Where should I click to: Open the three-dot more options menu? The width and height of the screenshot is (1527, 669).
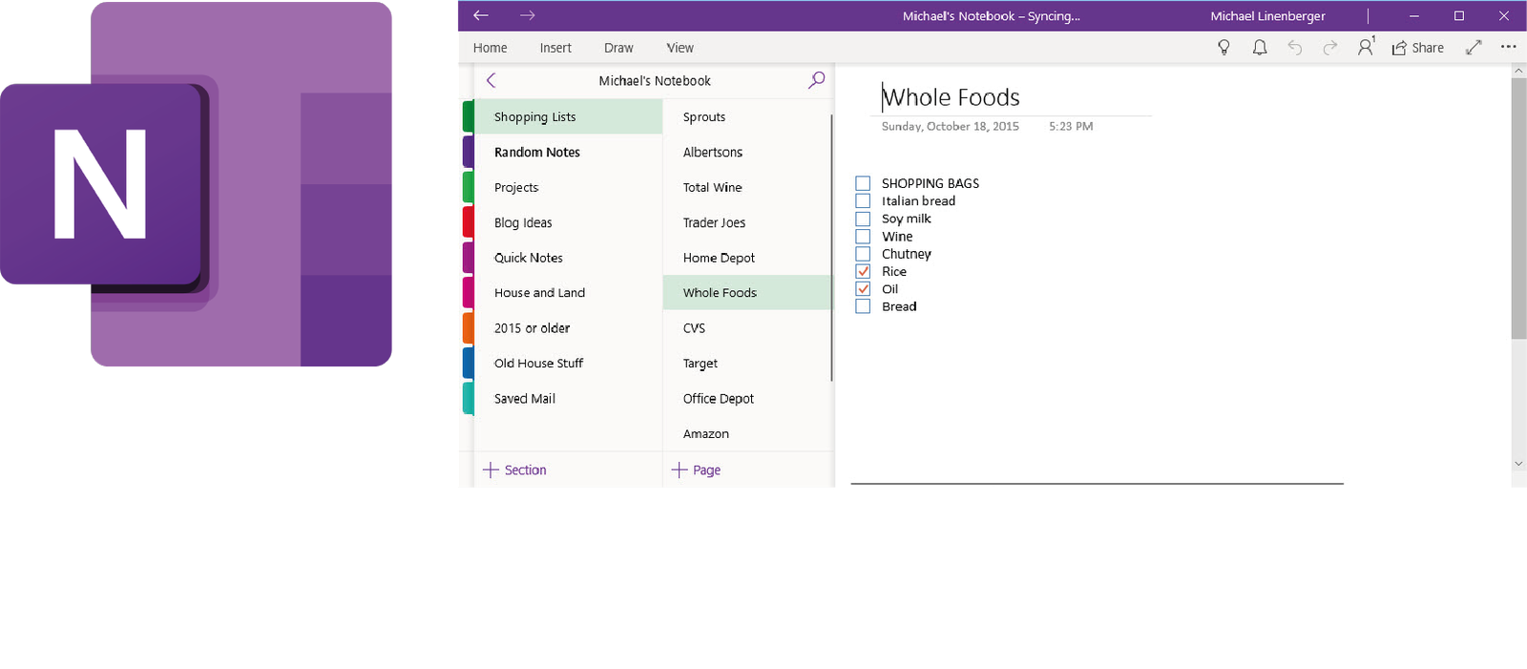(x=1508, y=47)
